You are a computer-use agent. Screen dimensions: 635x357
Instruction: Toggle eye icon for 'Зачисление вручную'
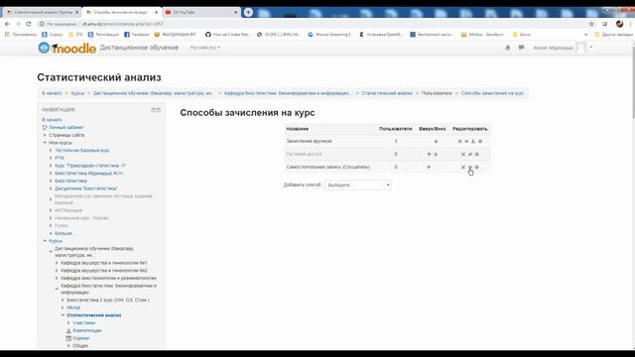coord(466,141)
